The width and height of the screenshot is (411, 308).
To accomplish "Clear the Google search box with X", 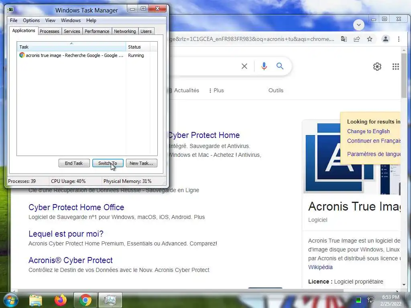I will coord(244,66).
